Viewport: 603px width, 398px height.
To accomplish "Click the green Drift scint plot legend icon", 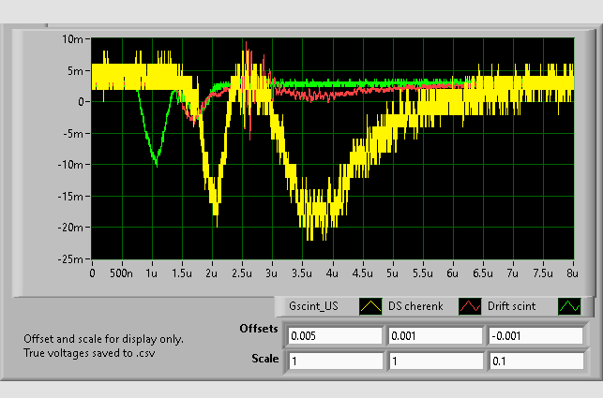I will [568, 306].
